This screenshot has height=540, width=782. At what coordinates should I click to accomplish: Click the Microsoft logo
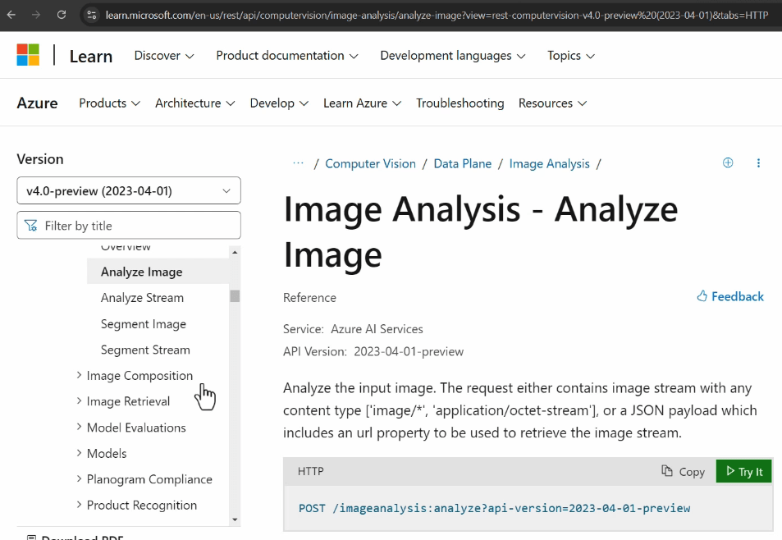point(28,55)
